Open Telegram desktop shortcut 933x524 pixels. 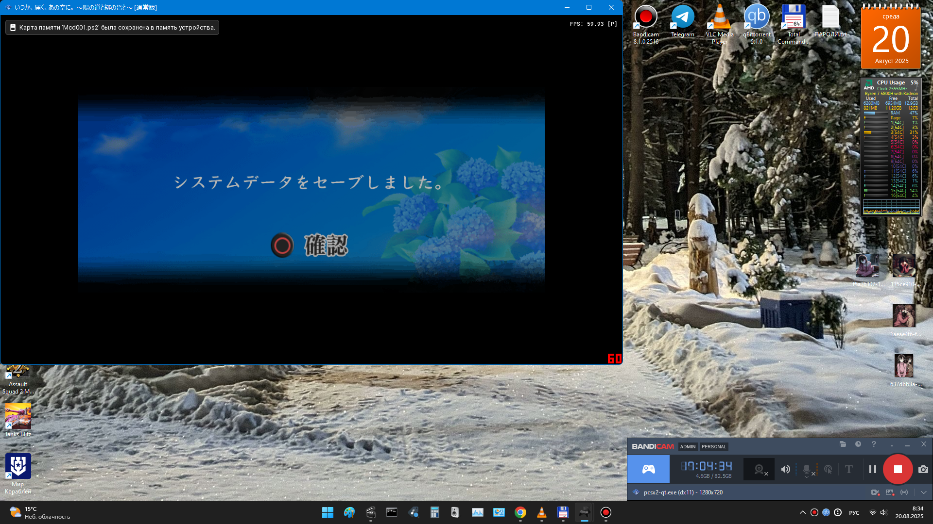[682, 21]
